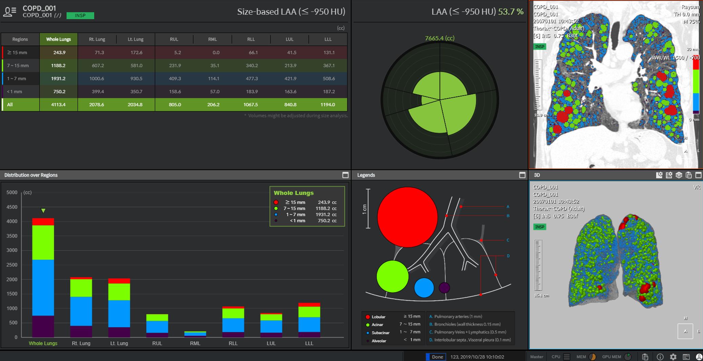Open 3D view settings (first gear icon)

(x=659, y=175)
